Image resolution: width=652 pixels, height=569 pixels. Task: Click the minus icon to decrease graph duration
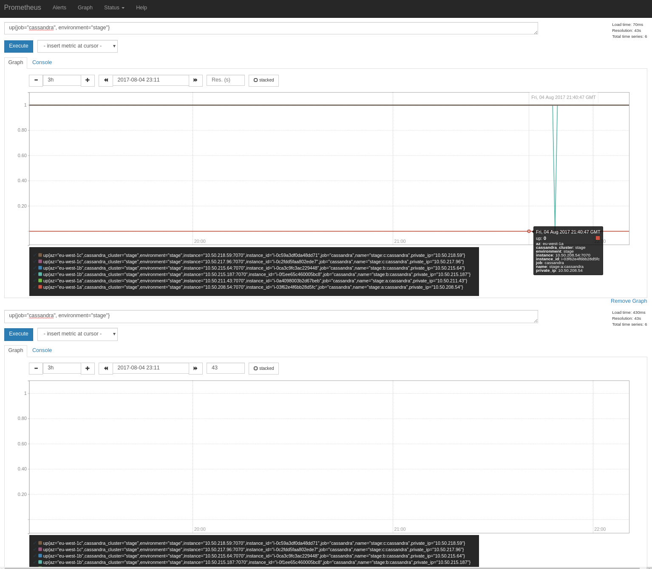(x=36, y=80)
